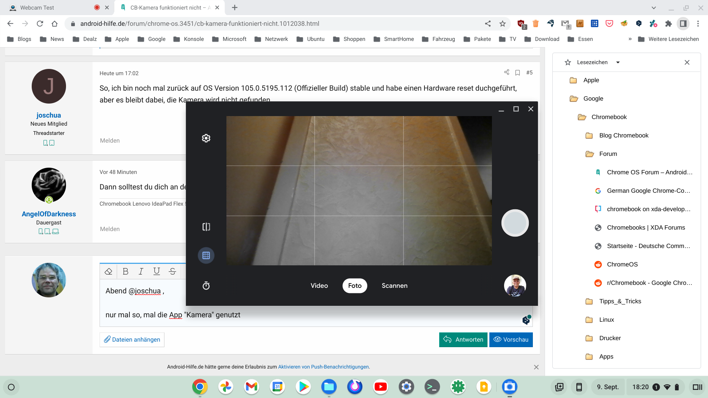Toggle the camera self-timer icon
708x398 pixels.
(206, 286)
